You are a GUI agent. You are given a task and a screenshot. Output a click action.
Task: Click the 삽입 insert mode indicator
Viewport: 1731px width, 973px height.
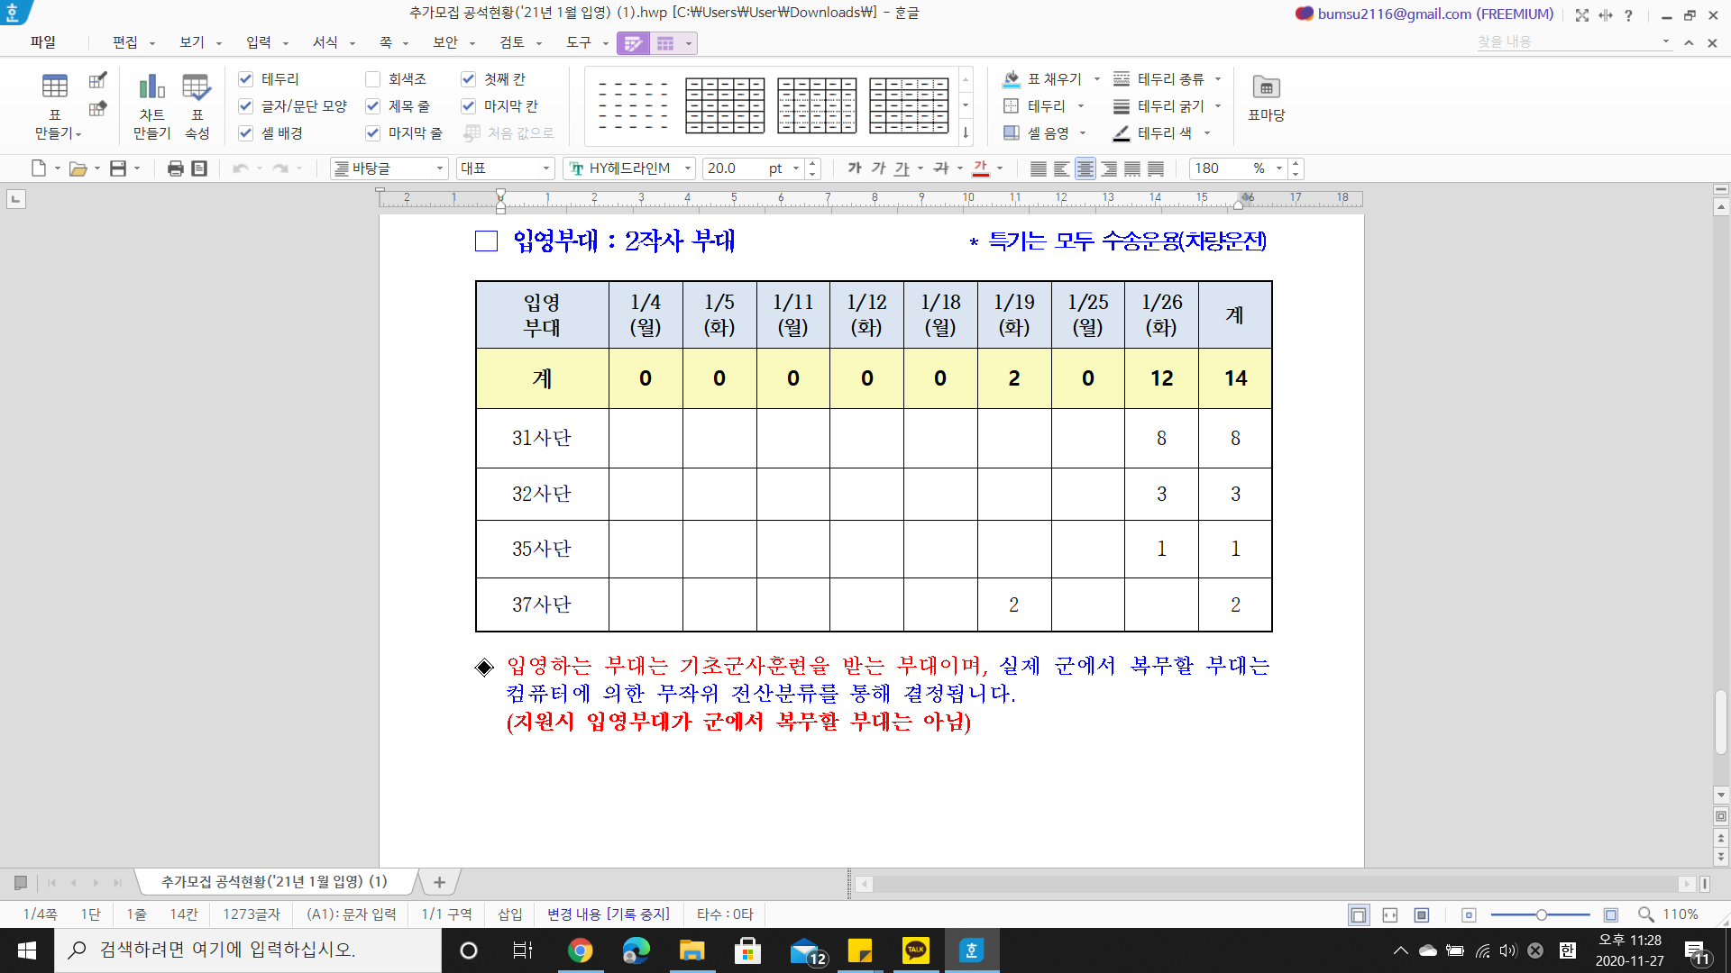(510, 914)
